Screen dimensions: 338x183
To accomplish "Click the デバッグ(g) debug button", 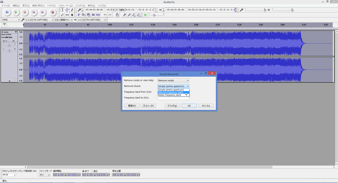I will pos(172,106).
